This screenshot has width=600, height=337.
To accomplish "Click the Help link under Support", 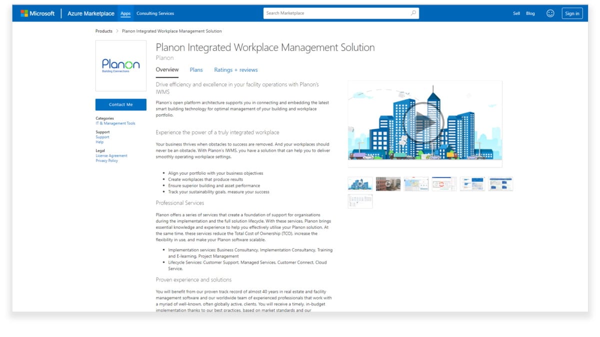I will (98, 142).
